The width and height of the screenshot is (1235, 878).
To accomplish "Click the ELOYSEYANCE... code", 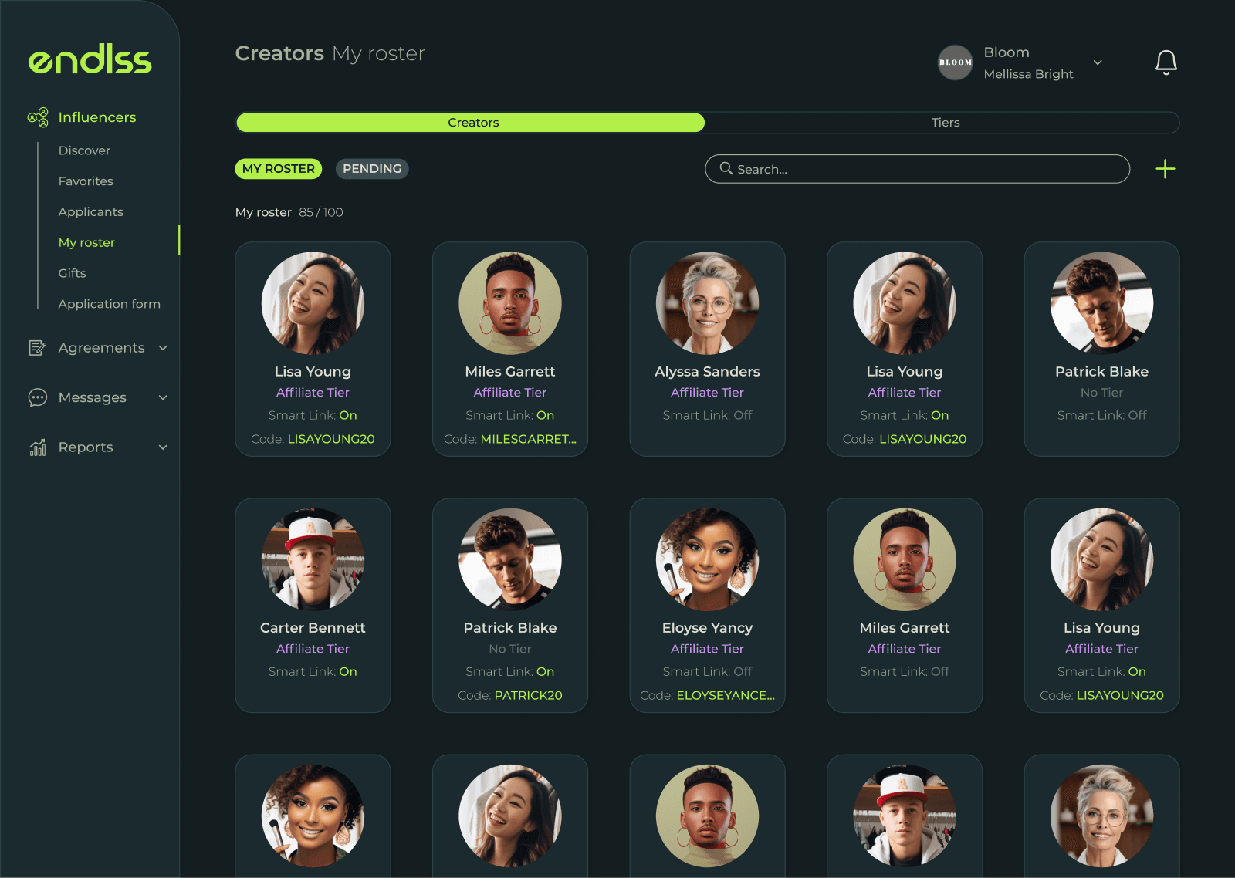I will [726, 695].
